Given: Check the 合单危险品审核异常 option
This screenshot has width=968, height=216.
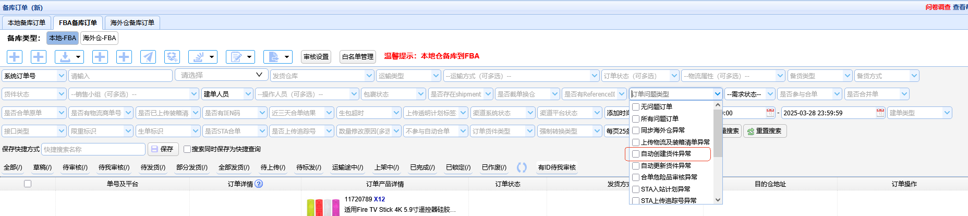Looking at the screenshot, I should 636,177.
